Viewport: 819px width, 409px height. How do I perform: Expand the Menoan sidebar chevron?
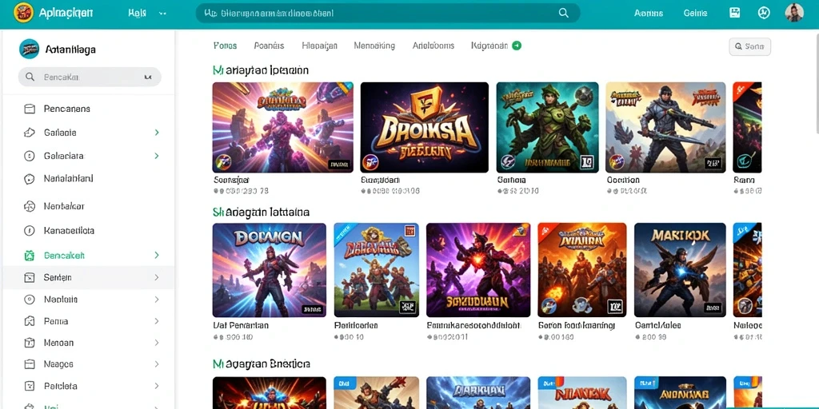[156, 343]
